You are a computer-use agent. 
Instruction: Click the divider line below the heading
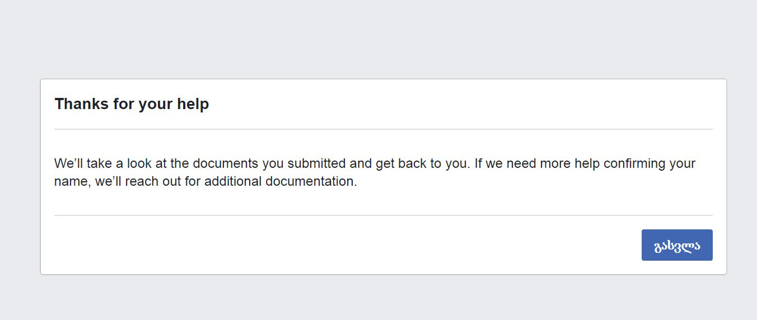[383, 129]
